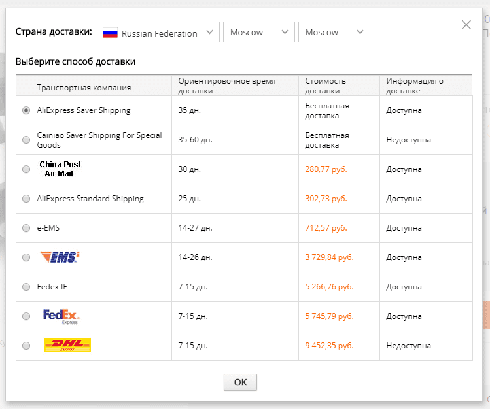The height and width of the screenshot is (409, 490).
Task: Click the '280,77 руб.' price
Action: pos(326,169)
